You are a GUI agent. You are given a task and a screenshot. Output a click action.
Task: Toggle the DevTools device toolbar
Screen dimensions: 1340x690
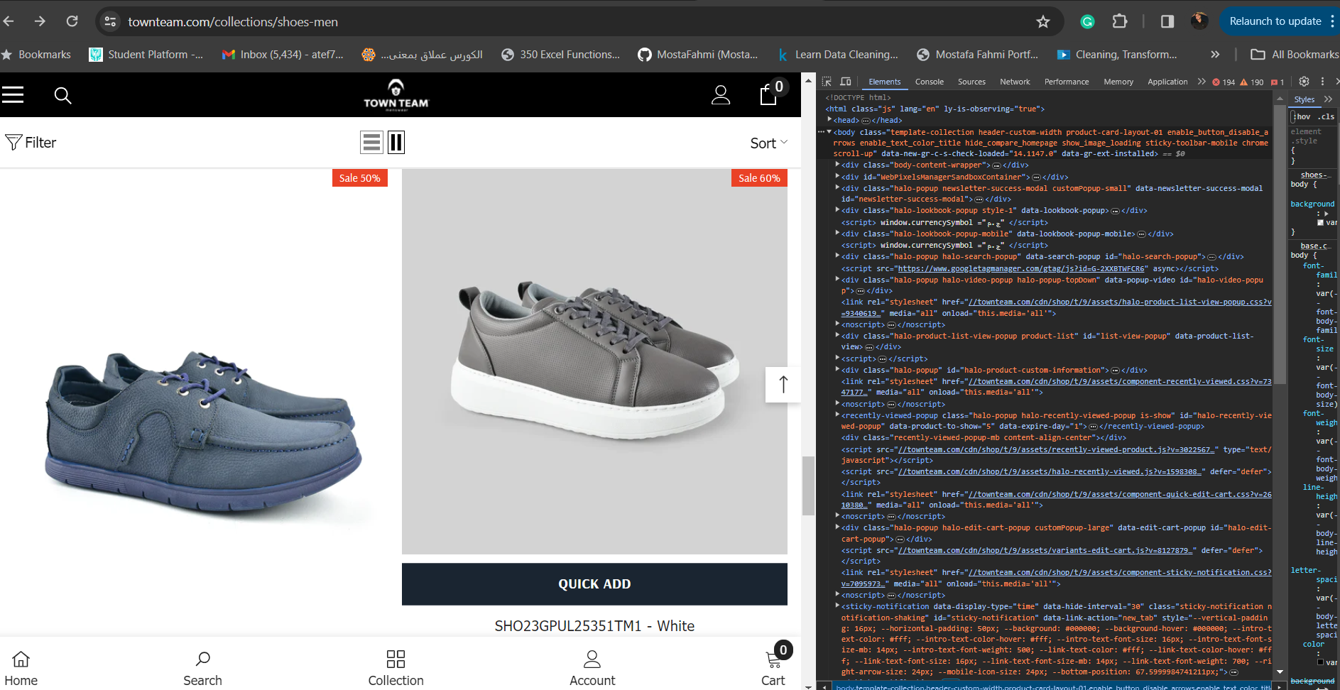846,82
